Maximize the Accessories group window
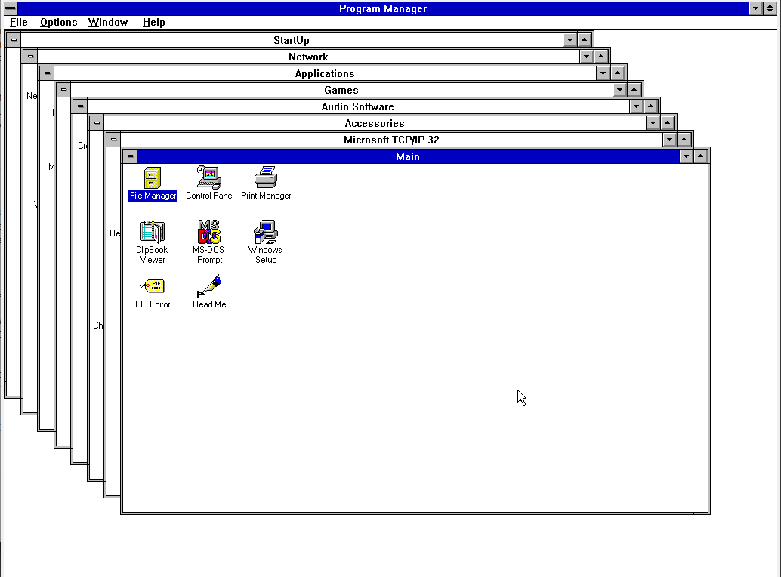This screenshot has width=781, height=577. [668, 123]
